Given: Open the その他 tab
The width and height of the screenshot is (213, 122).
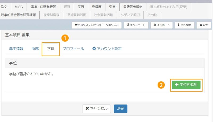Looking at the screenshot, I should 152,15.
